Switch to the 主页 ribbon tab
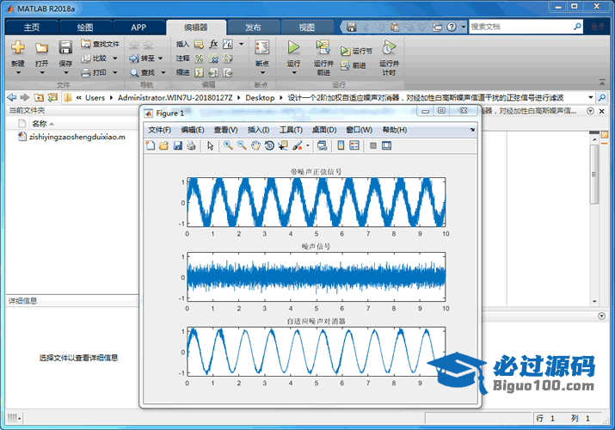The height and width of the screenshot is (430, 615). click(x=32, y=28)
